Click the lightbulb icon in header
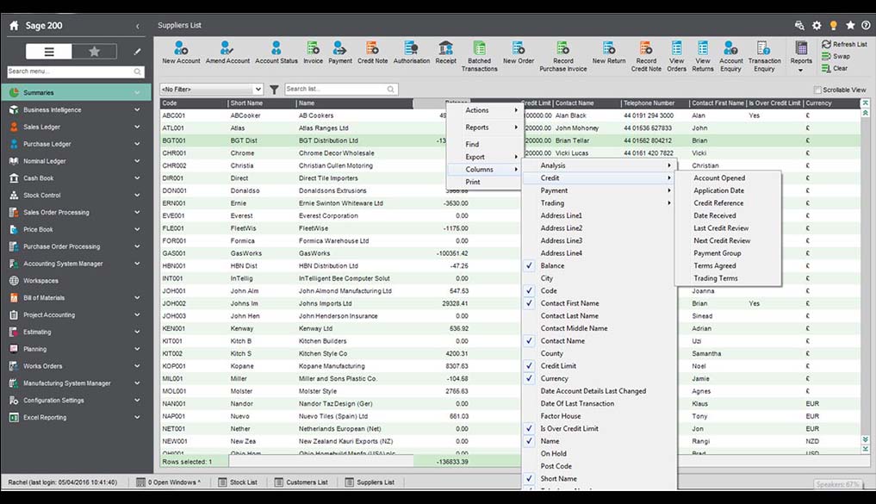876x504 pixels. coord(833,26)
